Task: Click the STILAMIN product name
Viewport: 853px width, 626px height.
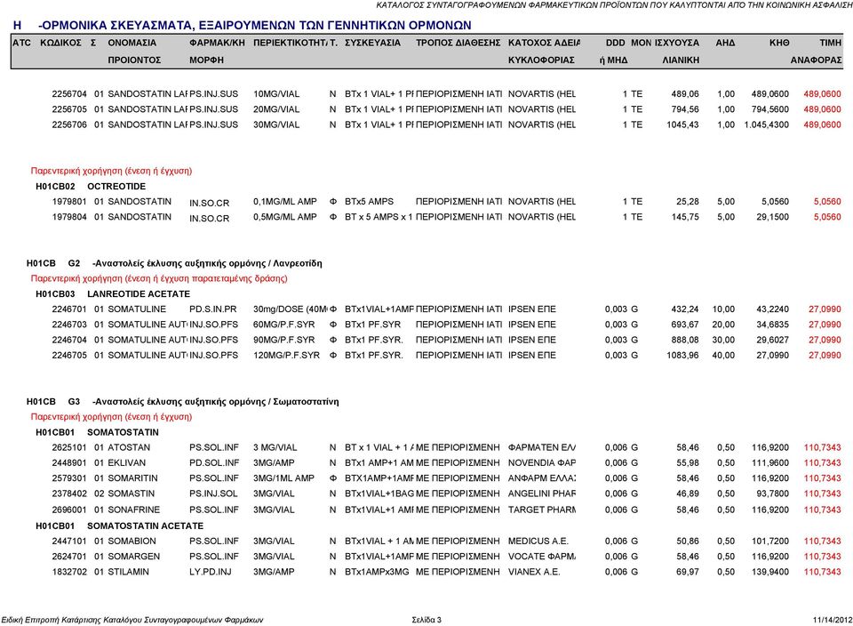Action: click(128, 572)
